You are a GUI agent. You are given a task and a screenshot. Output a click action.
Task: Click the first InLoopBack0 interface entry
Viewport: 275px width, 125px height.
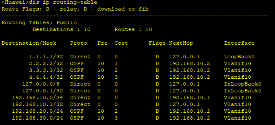[x=243, y=84]
